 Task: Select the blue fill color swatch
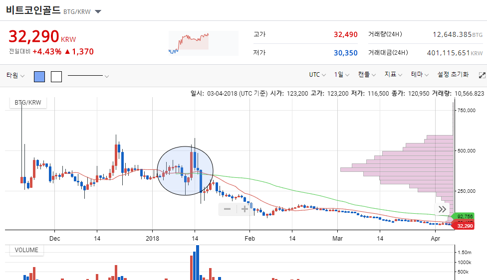[x=39, y=77]
